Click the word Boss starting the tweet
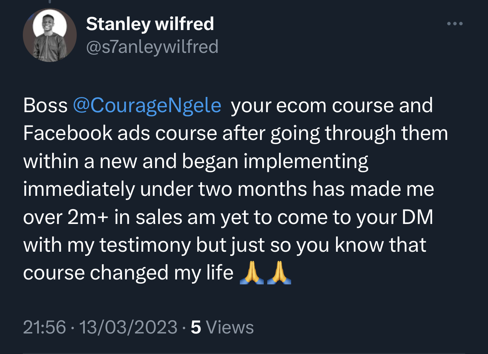Image resolution: width=488 pixels, height=354 pixels. pos(45,105)
